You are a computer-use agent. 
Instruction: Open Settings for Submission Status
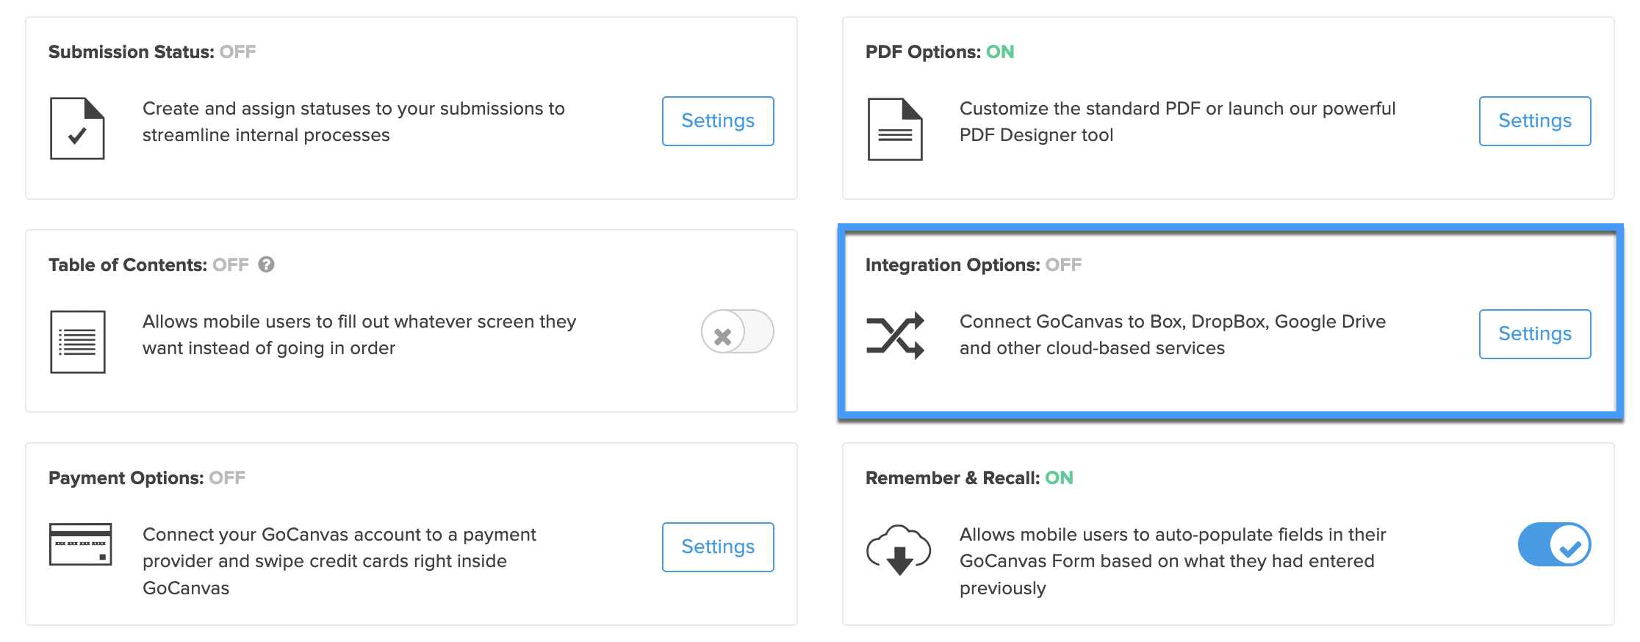pyautogui.click(x=718, y=121)
